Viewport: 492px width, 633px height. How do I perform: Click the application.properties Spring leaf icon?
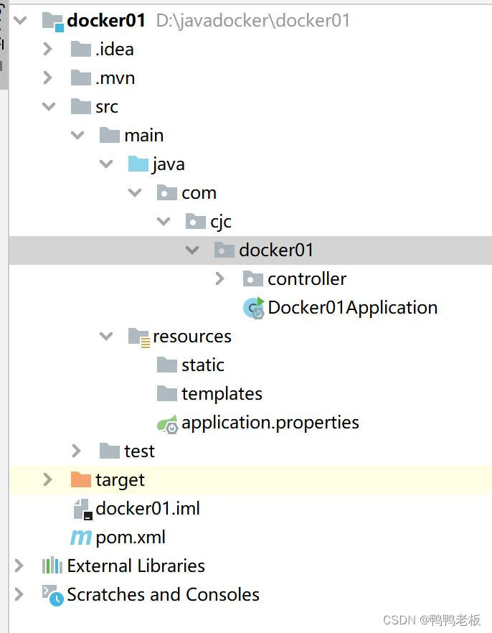pyautogui.click(x=167, y=423)
